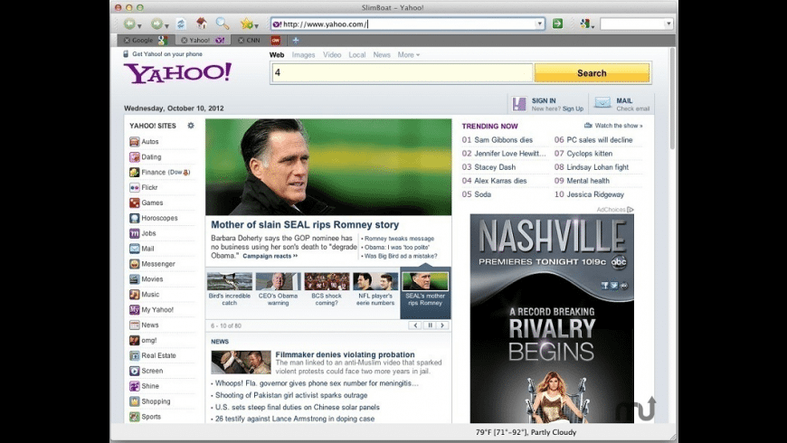
Task: Click the Watch the show link
Action: click(x=619, y=126)
